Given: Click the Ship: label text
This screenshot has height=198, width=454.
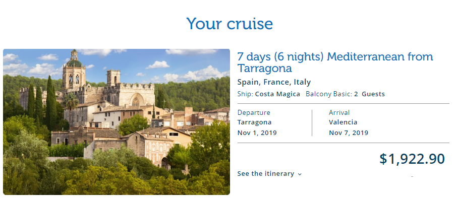Looking at the screenshot, I should [245, 94].
